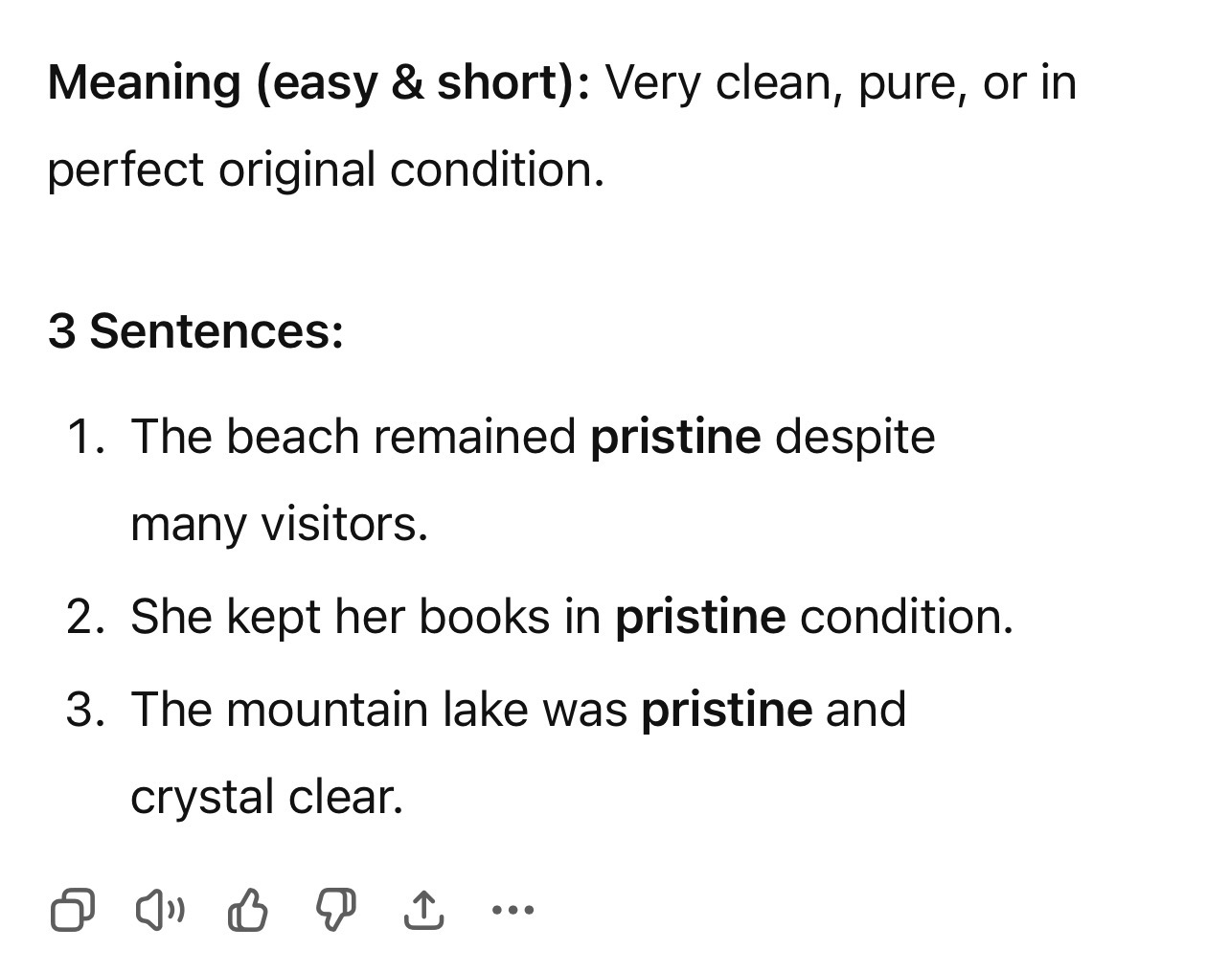Click the text 'The mountain lake was'
The width and height of the screenshot is (1230, 973).
click(379, 710)
